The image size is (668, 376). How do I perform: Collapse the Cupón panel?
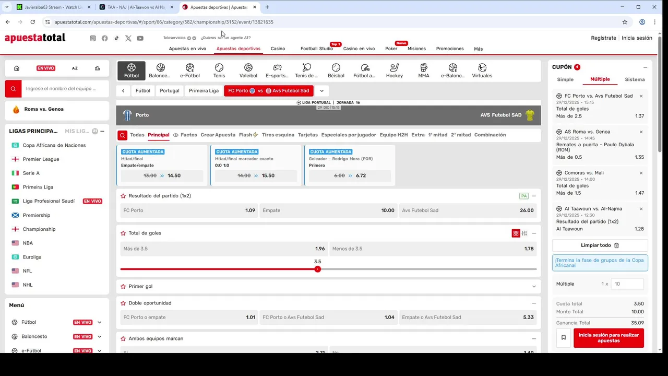(x=645, y=67)
